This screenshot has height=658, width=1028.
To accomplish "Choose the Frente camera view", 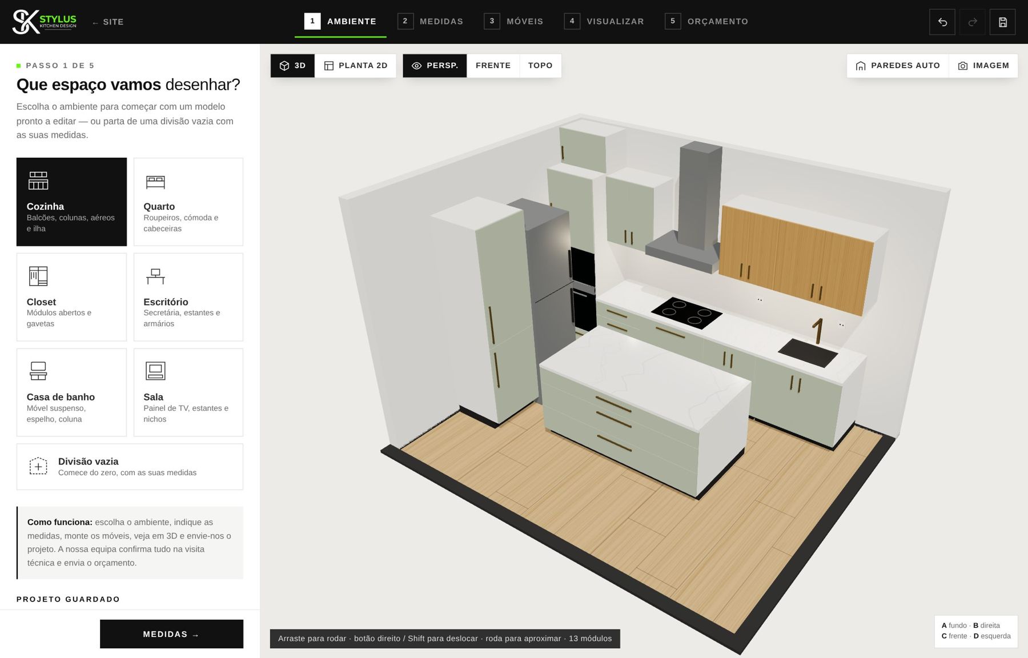I will coord(493,66).
